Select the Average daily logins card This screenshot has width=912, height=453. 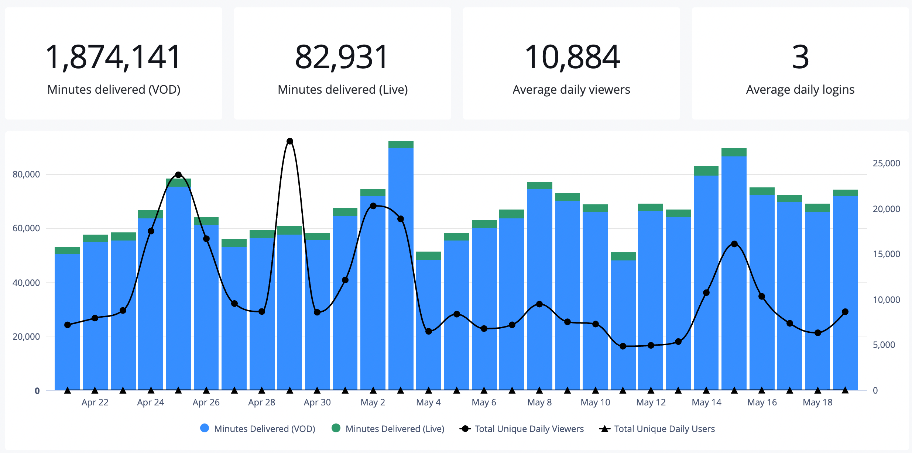[800, 63]
